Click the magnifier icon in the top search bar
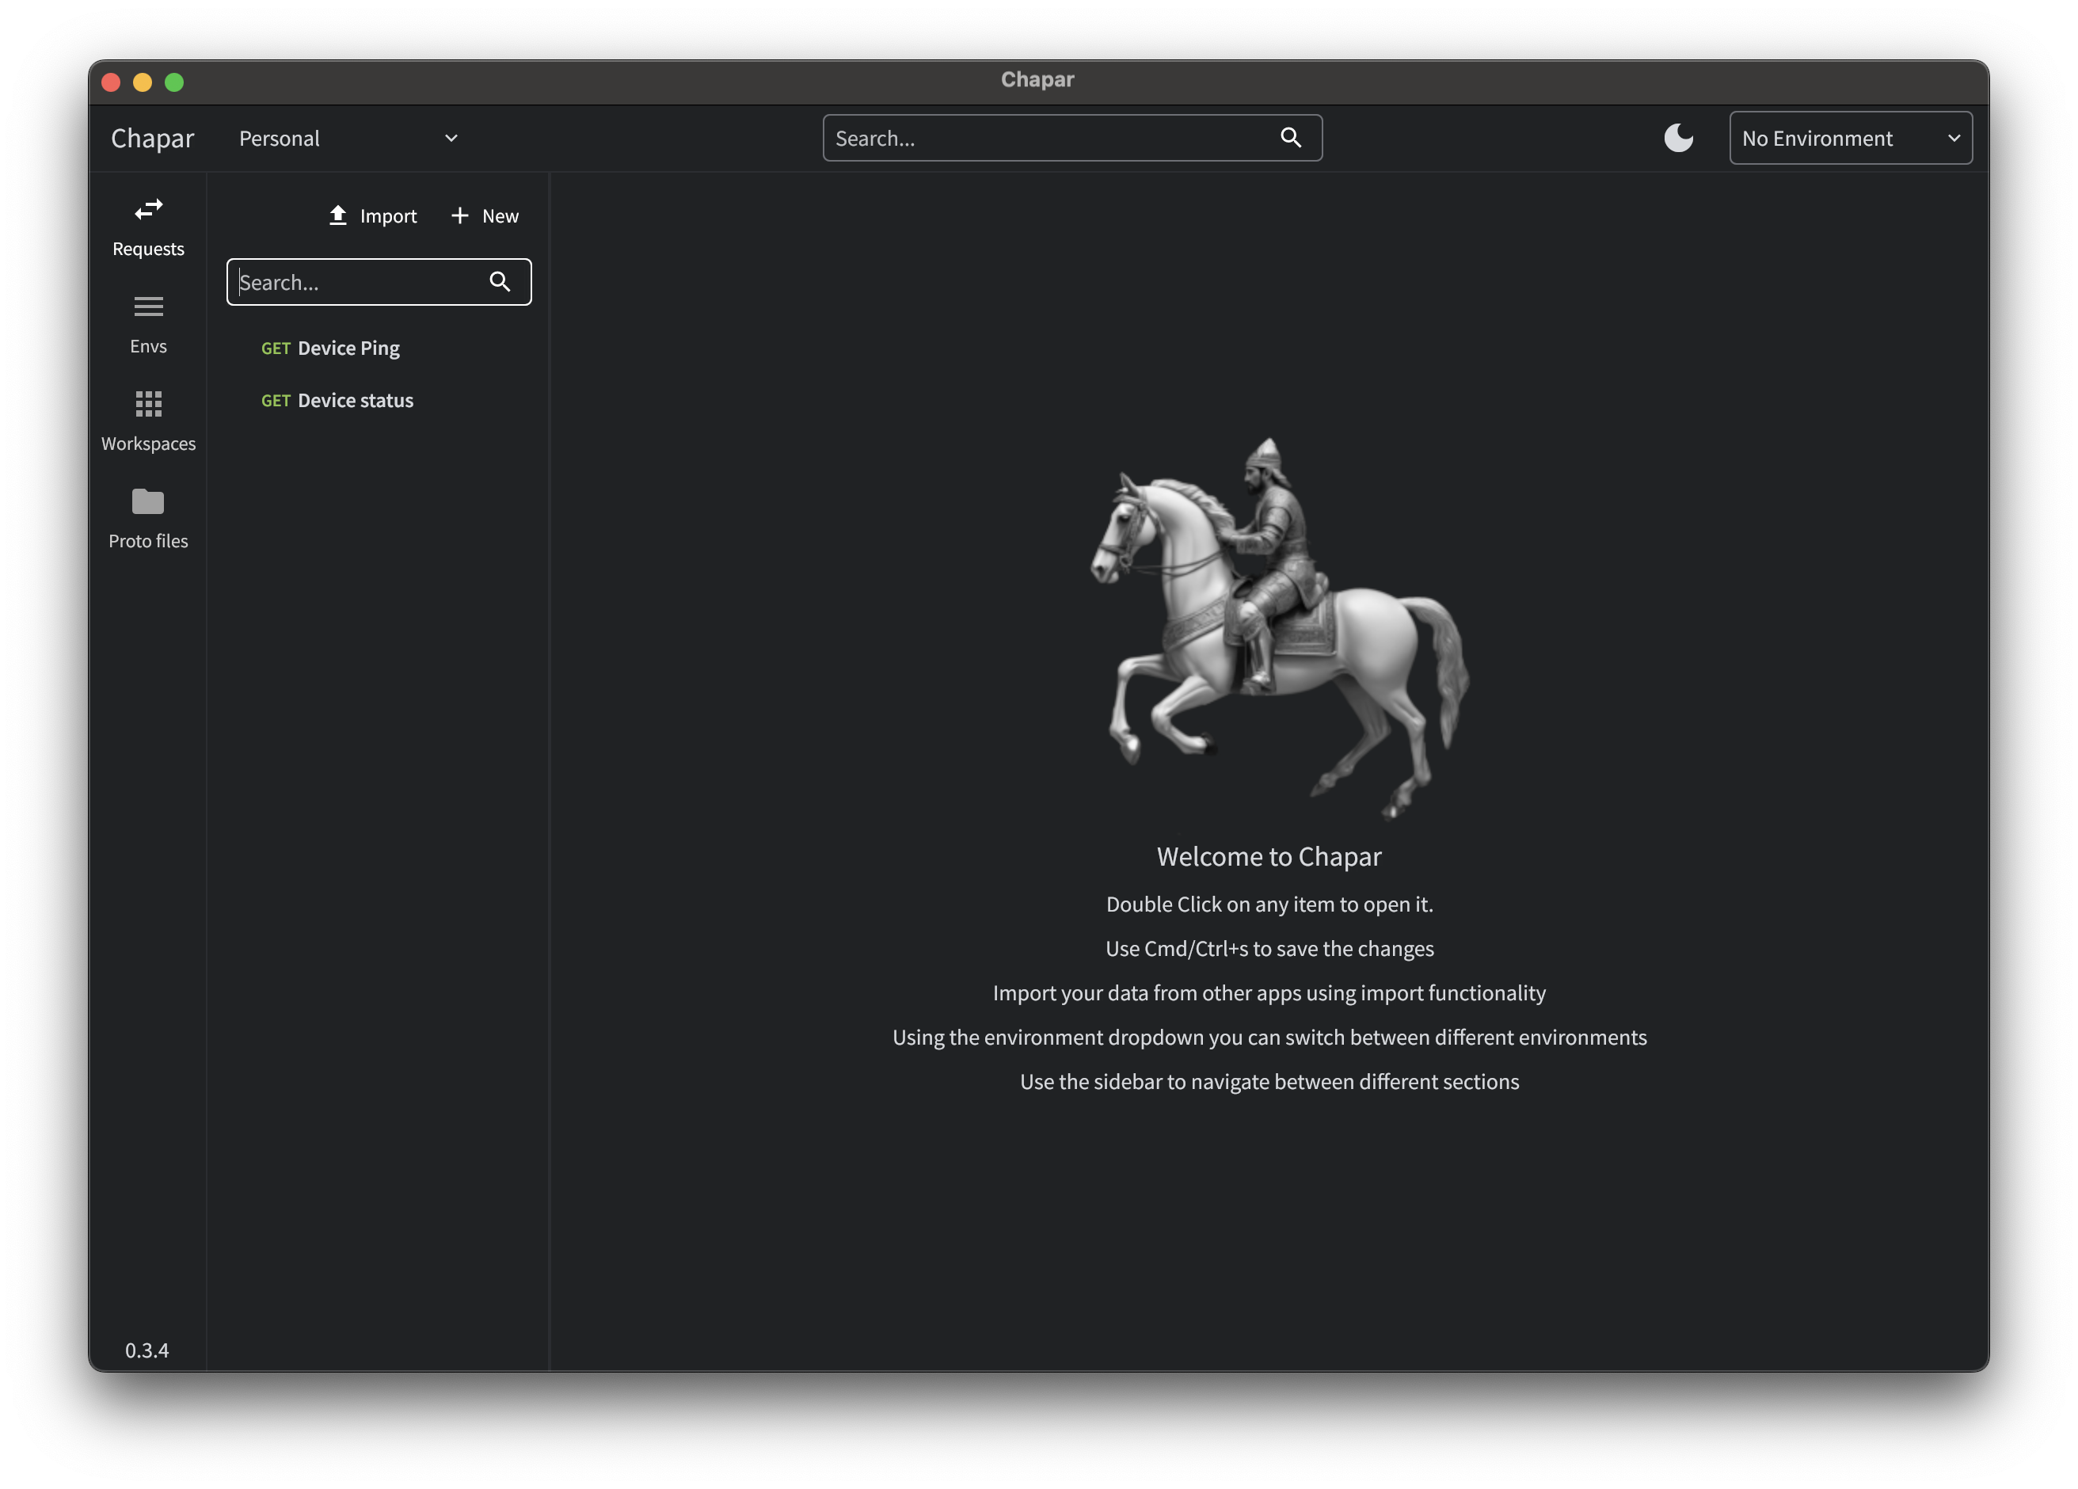The height and width of the screenshot is (1489, 2078). (x=1290, y=138)
